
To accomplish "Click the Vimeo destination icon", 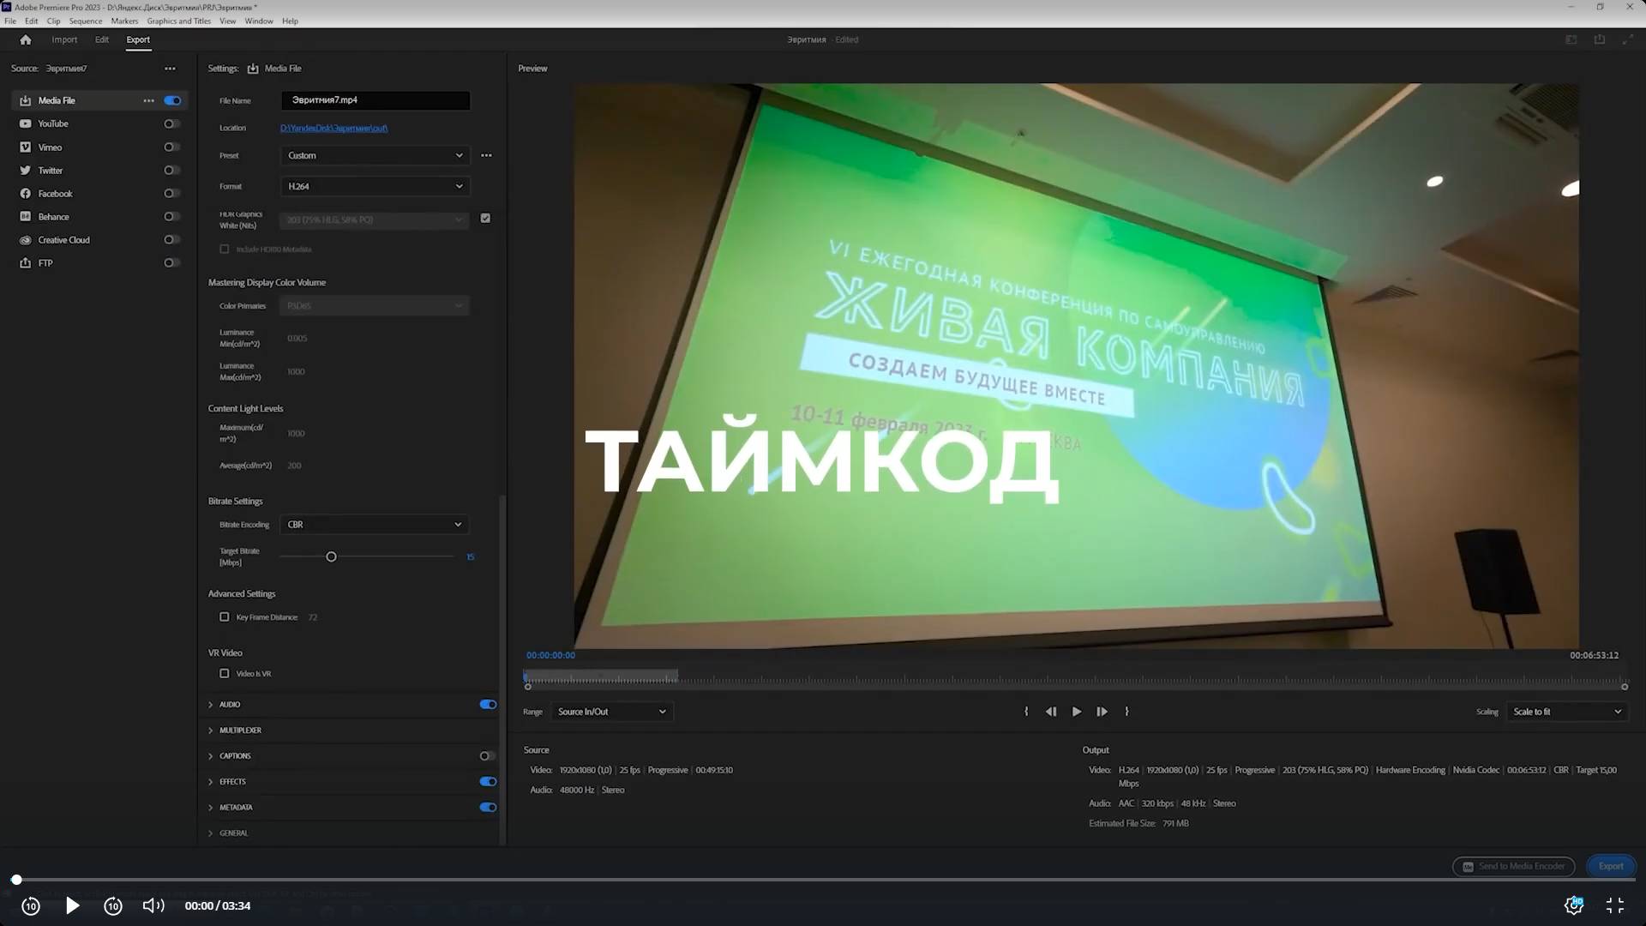I will coord(26,147).
